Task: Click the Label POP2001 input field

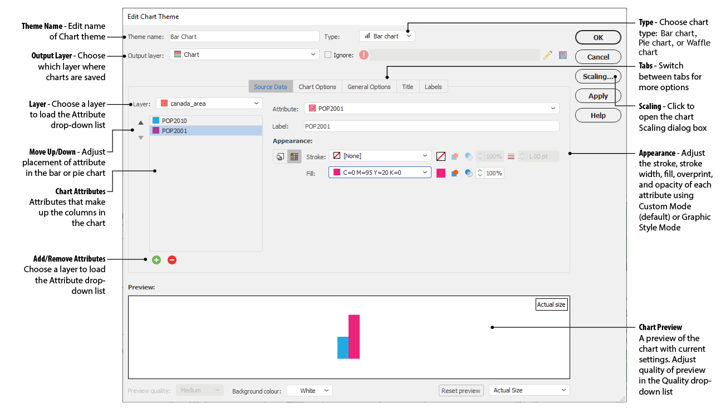Action: [x=431, y=126]
